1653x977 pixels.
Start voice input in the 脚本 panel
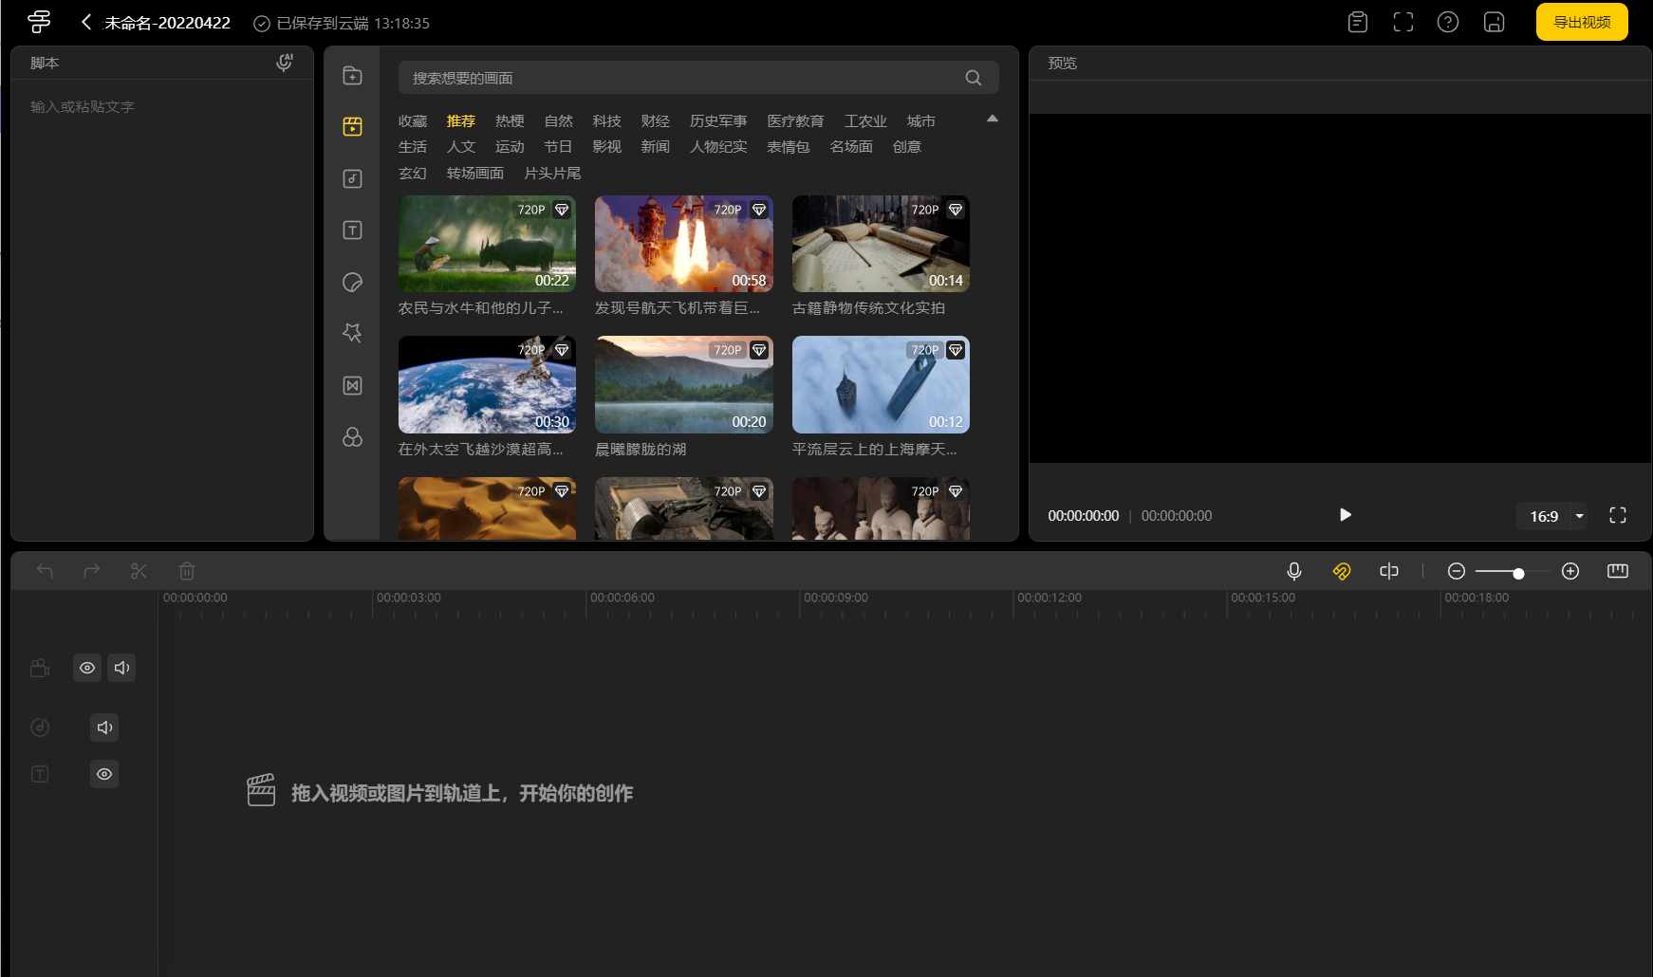[284, 63]
